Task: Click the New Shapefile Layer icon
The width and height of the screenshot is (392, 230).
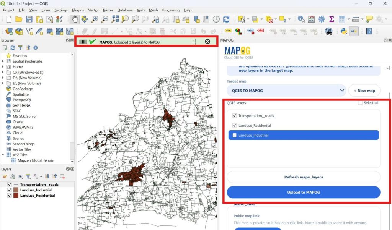Action: [x=29, y=31]
